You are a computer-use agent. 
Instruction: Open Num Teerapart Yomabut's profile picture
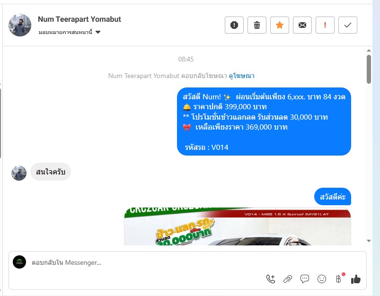(20, 25)
